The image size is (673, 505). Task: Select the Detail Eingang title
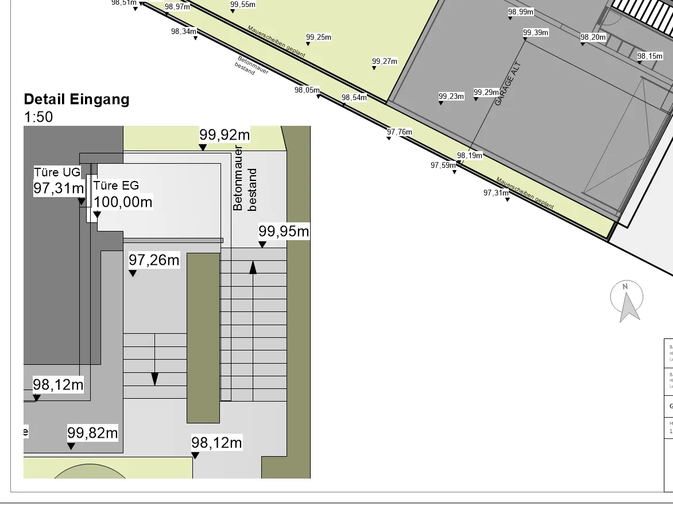(76, 99)
